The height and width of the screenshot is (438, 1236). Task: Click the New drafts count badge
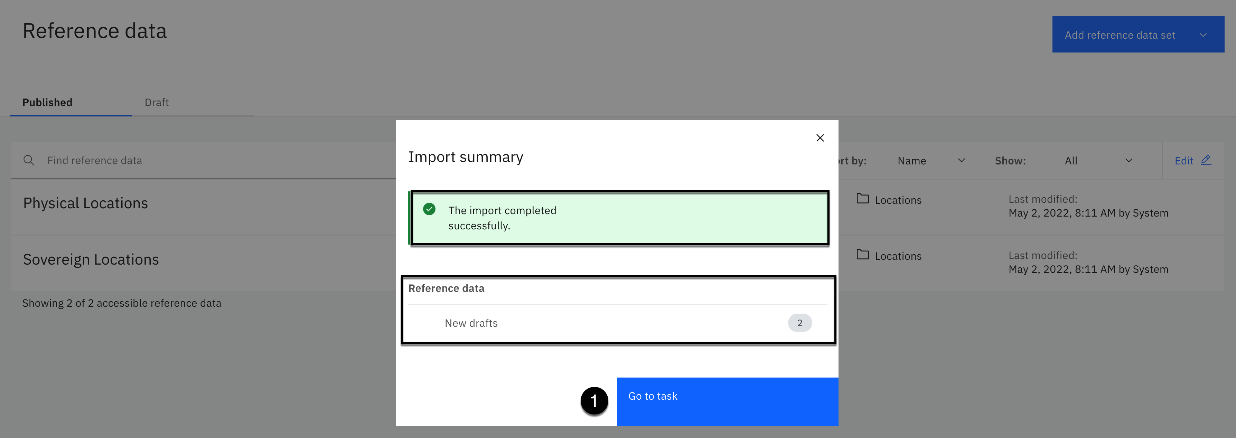coord(799,323)
